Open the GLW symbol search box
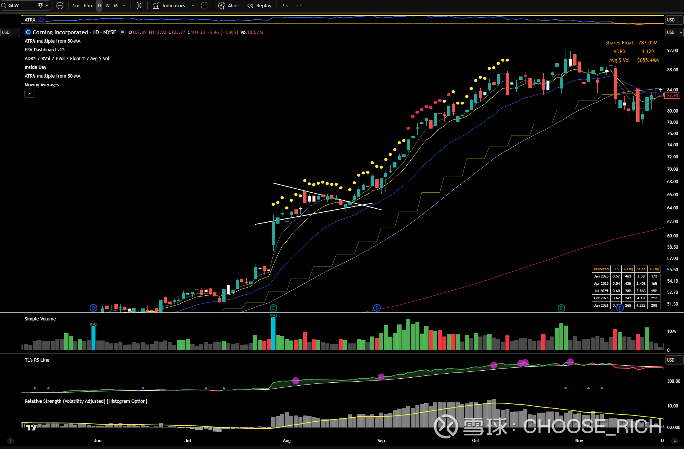684x449 pixels. click(17, 5)
